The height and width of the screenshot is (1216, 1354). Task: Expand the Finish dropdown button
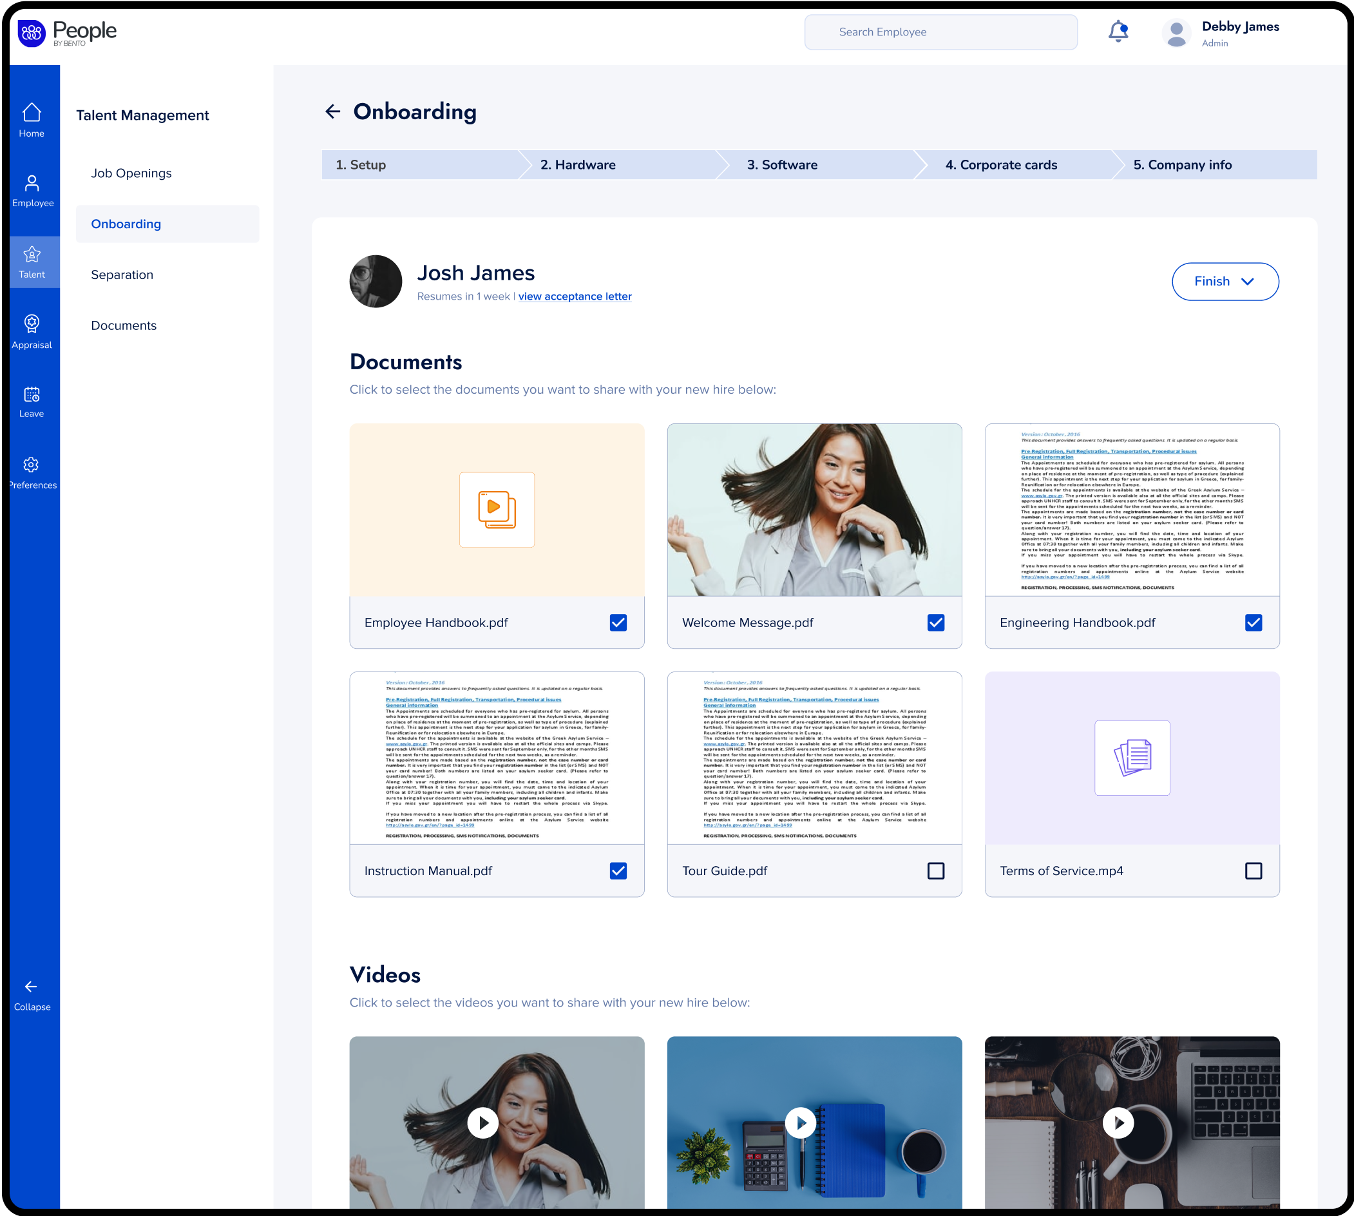pos(1225,281)
